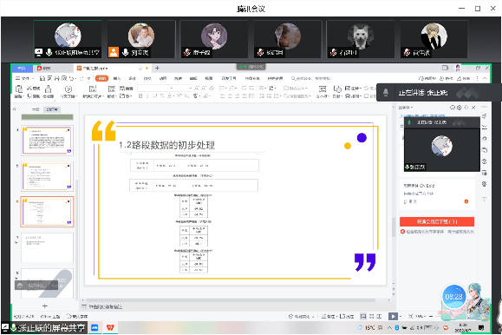Select the slide 5 thumbnail
The height and width of the screenshot is (335, 502).
(x=47, y=176)
